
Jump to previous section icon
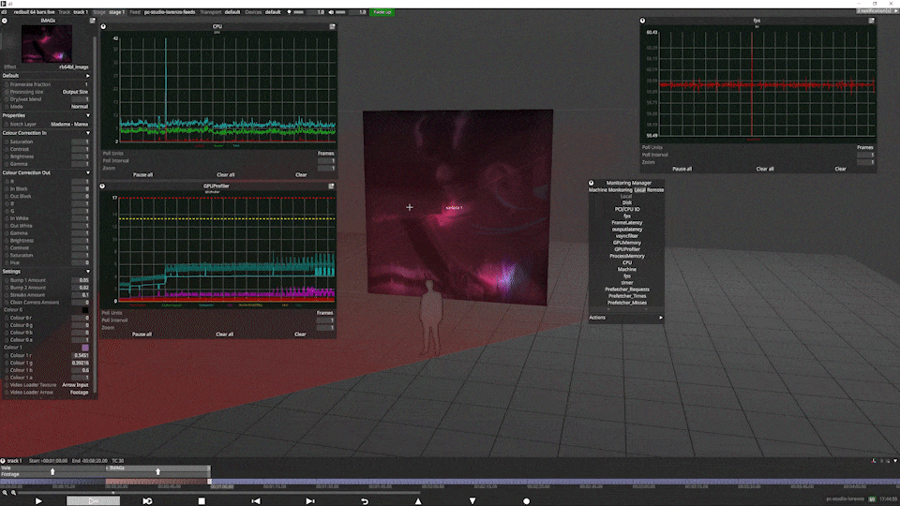click(x=256, y=500)
